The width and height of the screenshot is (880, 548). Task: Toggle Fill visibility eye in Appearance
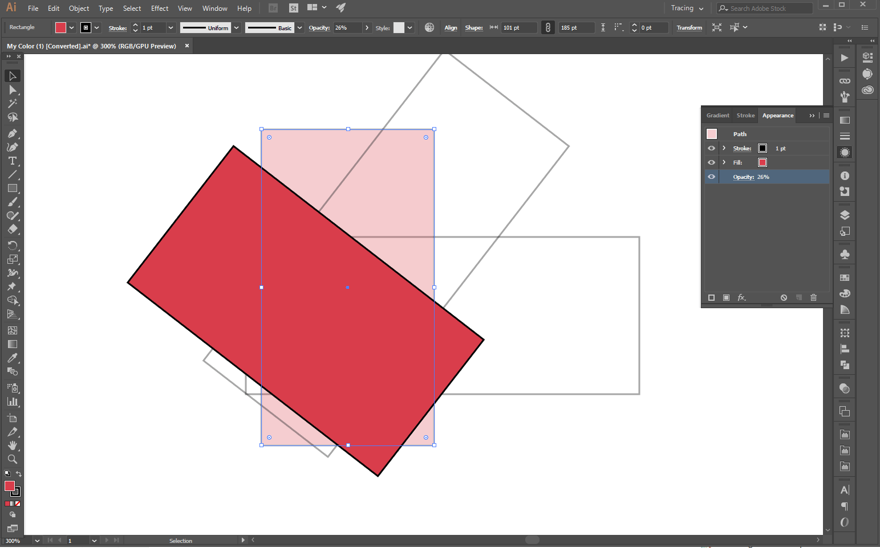[711, 162]
